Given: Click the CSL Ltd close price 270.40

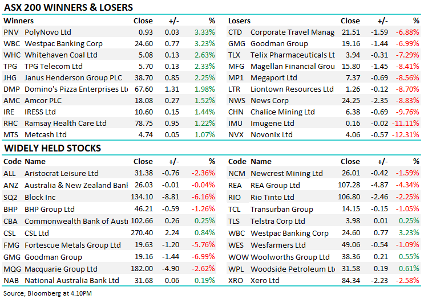Looking at the screenshot, I should click(142, 233).
